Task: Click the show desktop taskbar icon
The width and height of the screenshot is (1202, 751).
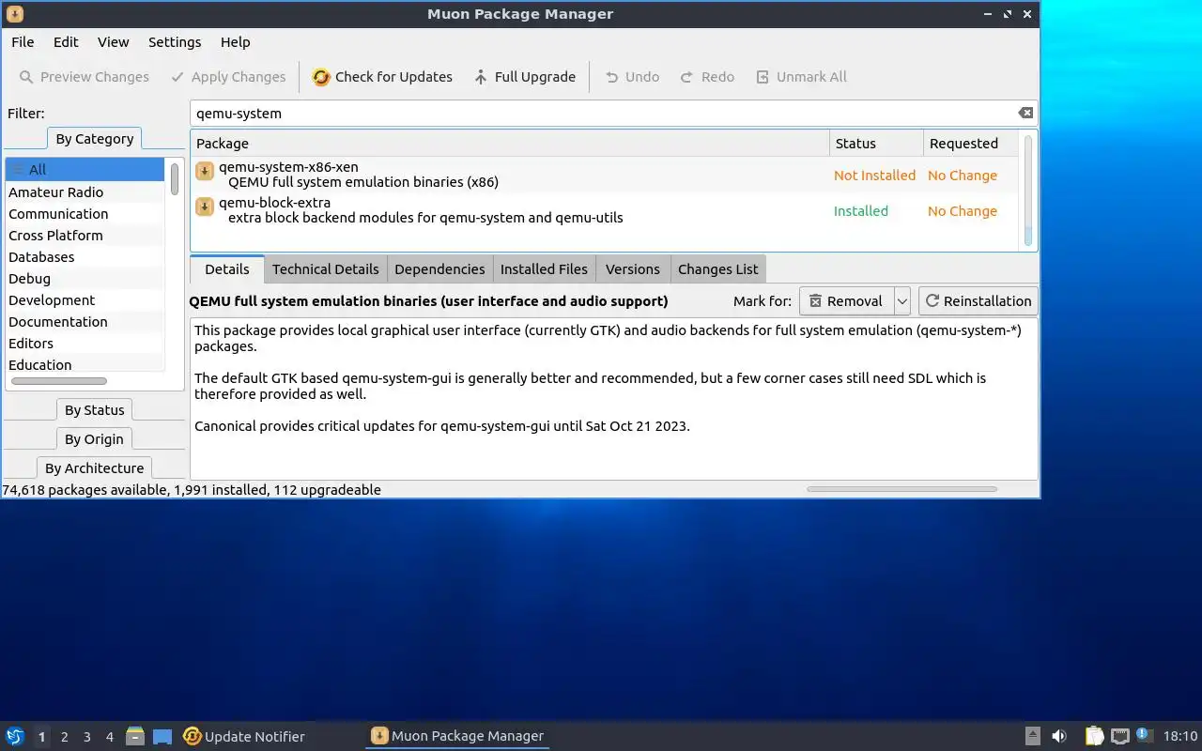Action: 162,736
